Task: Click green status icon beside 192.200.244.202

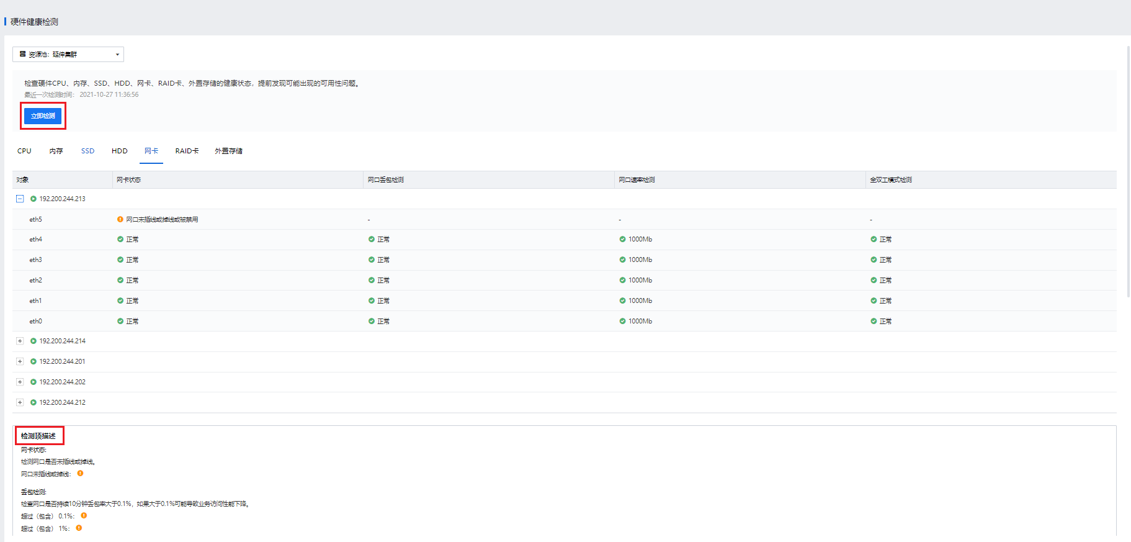Action: click(x=34, y=382)
